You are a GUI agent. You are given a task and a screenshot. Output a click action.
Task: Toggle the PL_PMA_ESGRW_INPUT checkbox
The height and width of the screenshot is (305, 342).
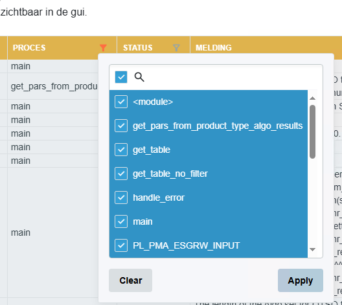121,245
